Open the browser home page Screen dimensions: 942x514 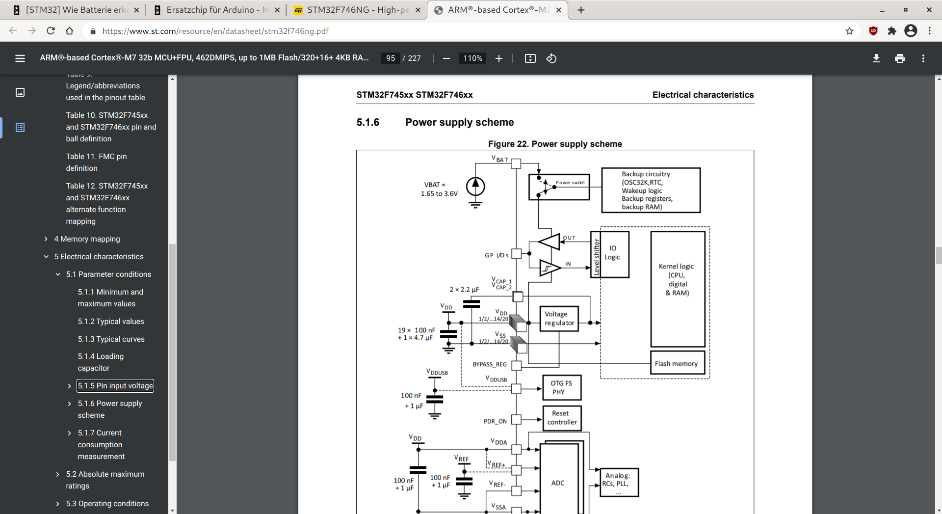pyautogui.click(x=70, y=31)
